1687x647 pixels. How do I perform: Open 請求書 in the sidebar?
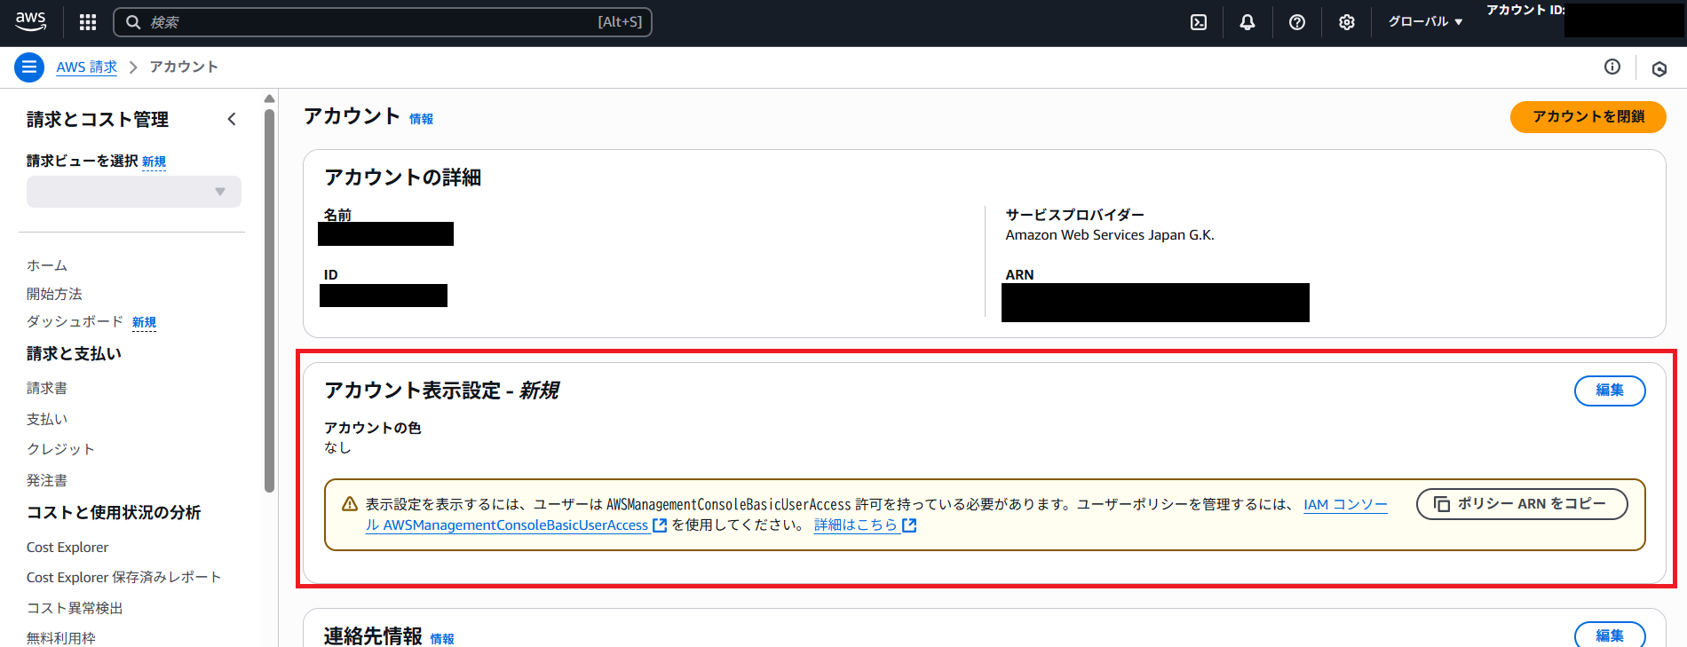[47, 388]
